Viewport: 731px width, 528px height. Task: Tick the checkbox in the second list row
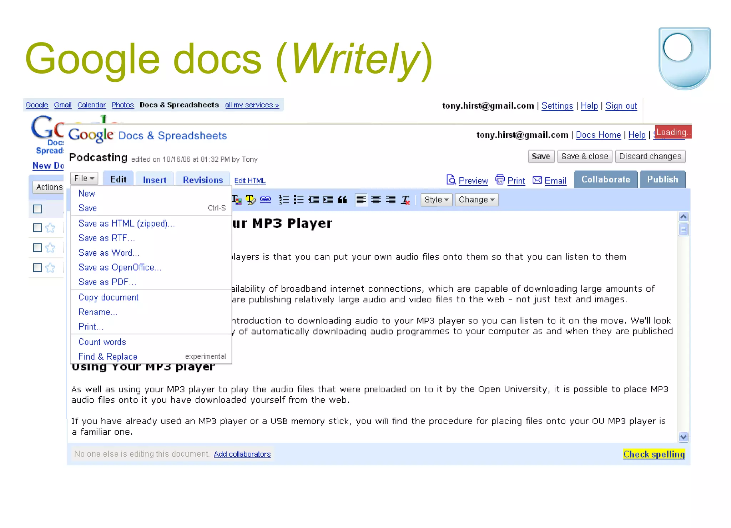(x=37, y=228)
